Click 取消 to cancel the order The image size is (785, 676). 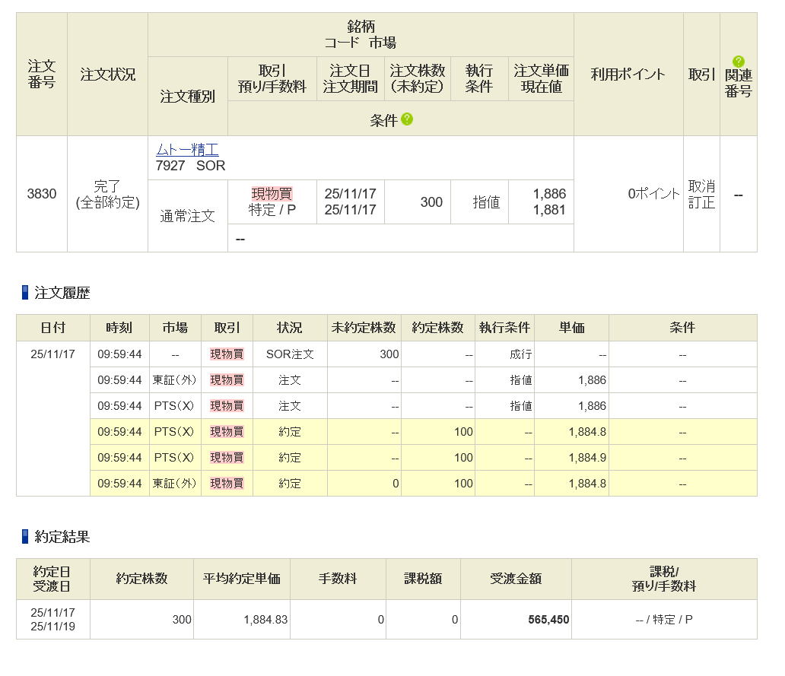click(x=701, y=186)
